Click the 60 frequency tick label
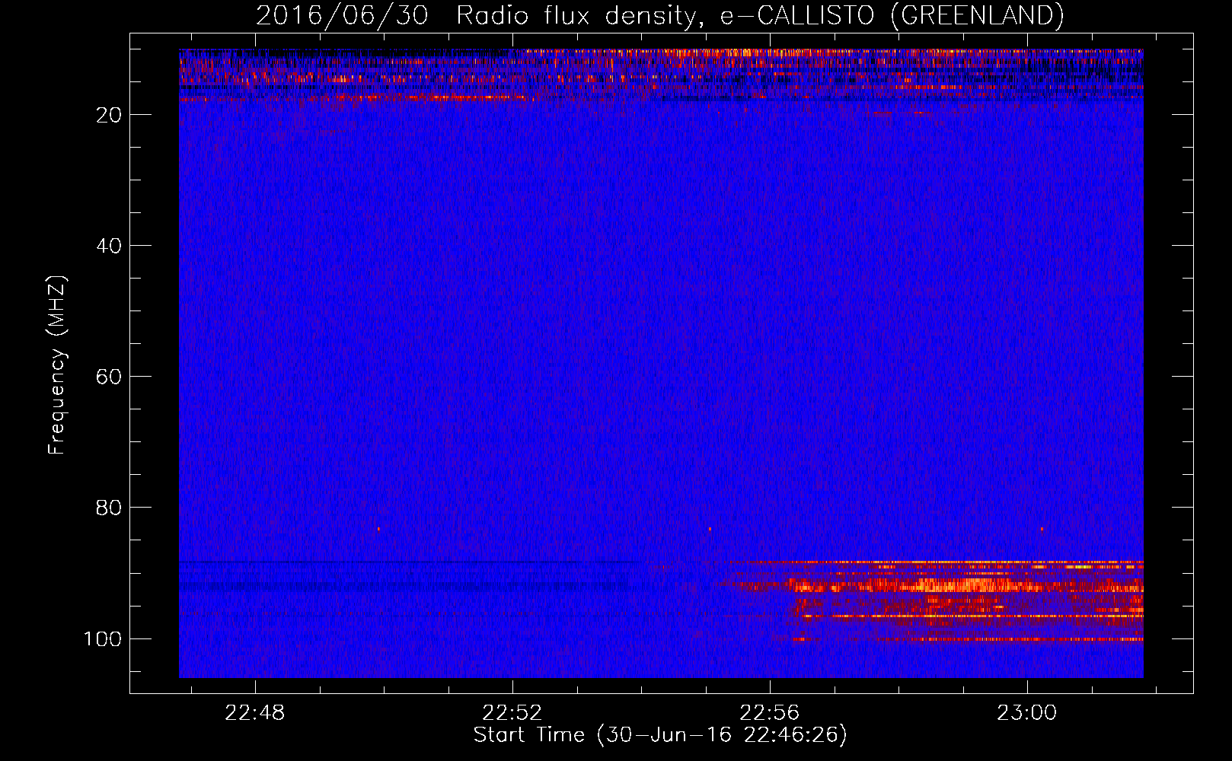The height and width of the screenshot is (761, 1232). (x=109, y=377)
